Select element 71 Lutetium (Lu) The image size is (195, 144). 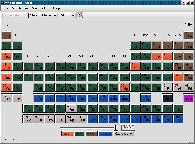pyautogui.click(x=178, y=108)
